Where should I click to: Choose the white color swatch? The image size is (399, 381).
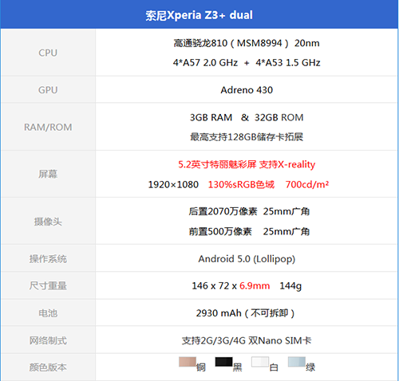260,362
